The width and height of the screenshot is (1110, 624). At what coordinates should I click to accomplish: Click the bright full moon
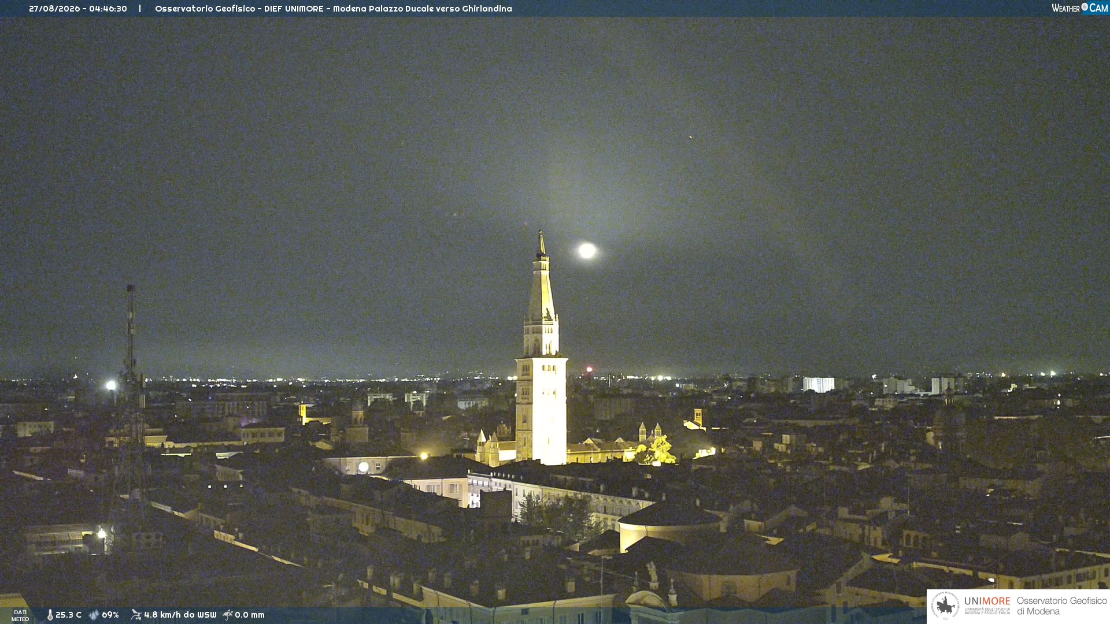click(x=587, y=251)
